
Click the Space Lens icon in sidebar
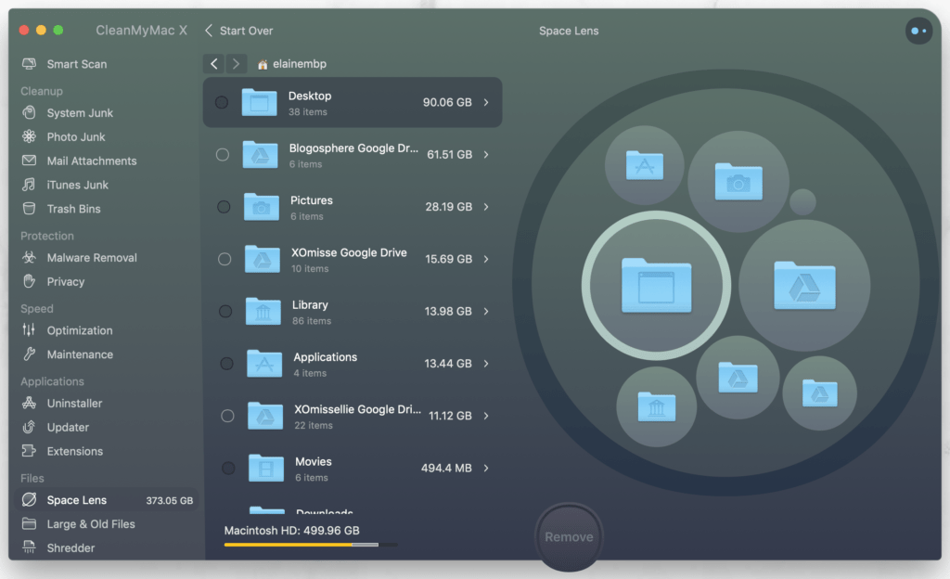29,499
